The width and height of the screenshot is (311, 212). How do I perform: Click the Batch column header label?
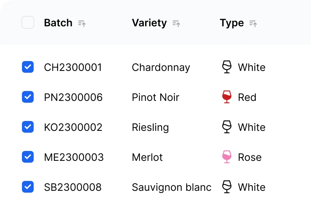58,23
